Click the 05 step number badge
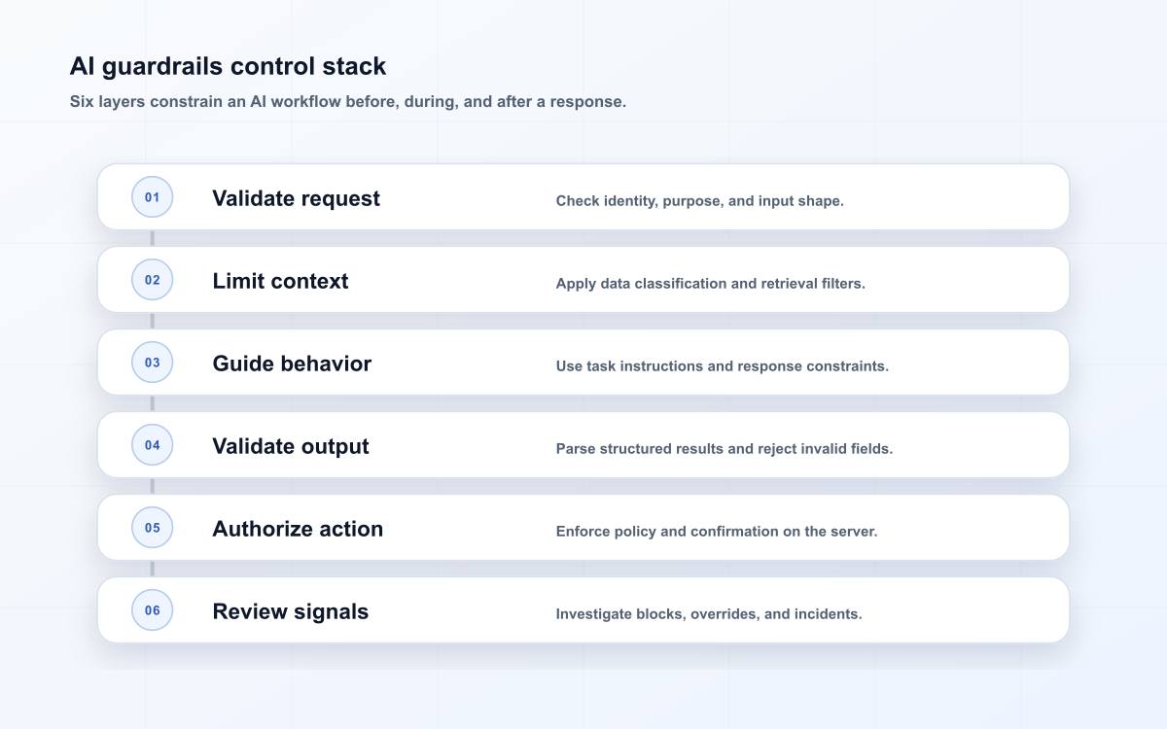 [153, 528]
